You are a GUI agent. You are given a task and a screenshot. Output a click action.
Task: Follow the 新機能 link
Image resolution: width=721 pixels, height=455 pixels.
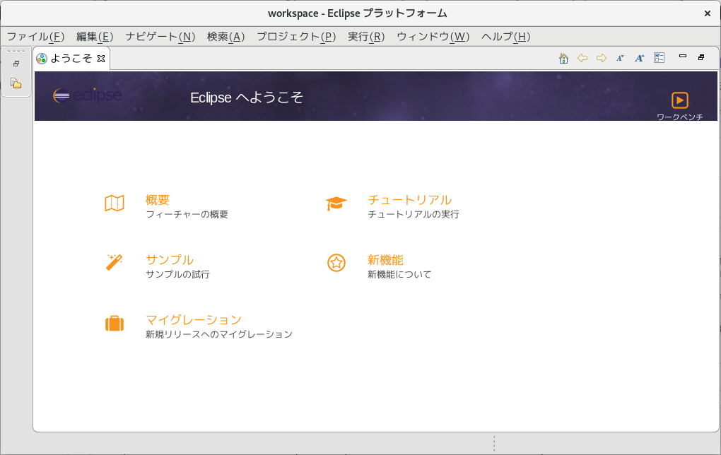[385, 260]
